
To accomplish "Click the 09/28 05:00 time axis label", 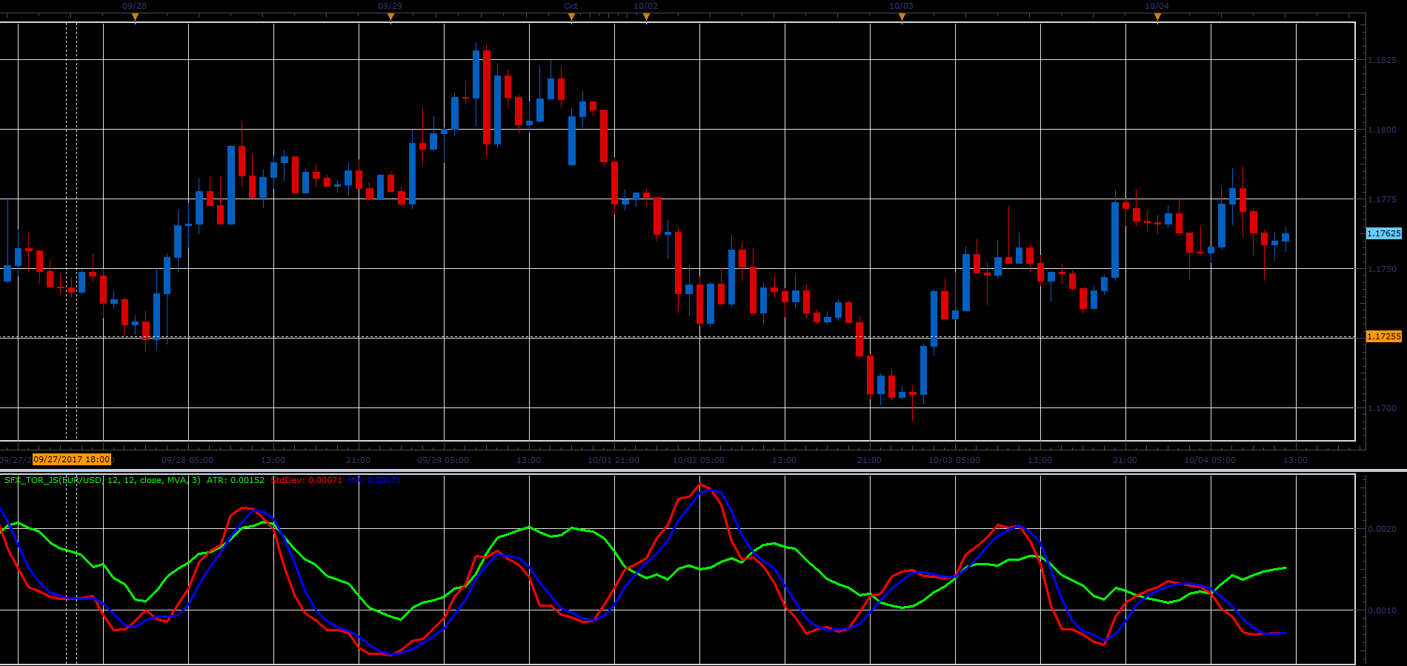I will click(x=187, y=460).
